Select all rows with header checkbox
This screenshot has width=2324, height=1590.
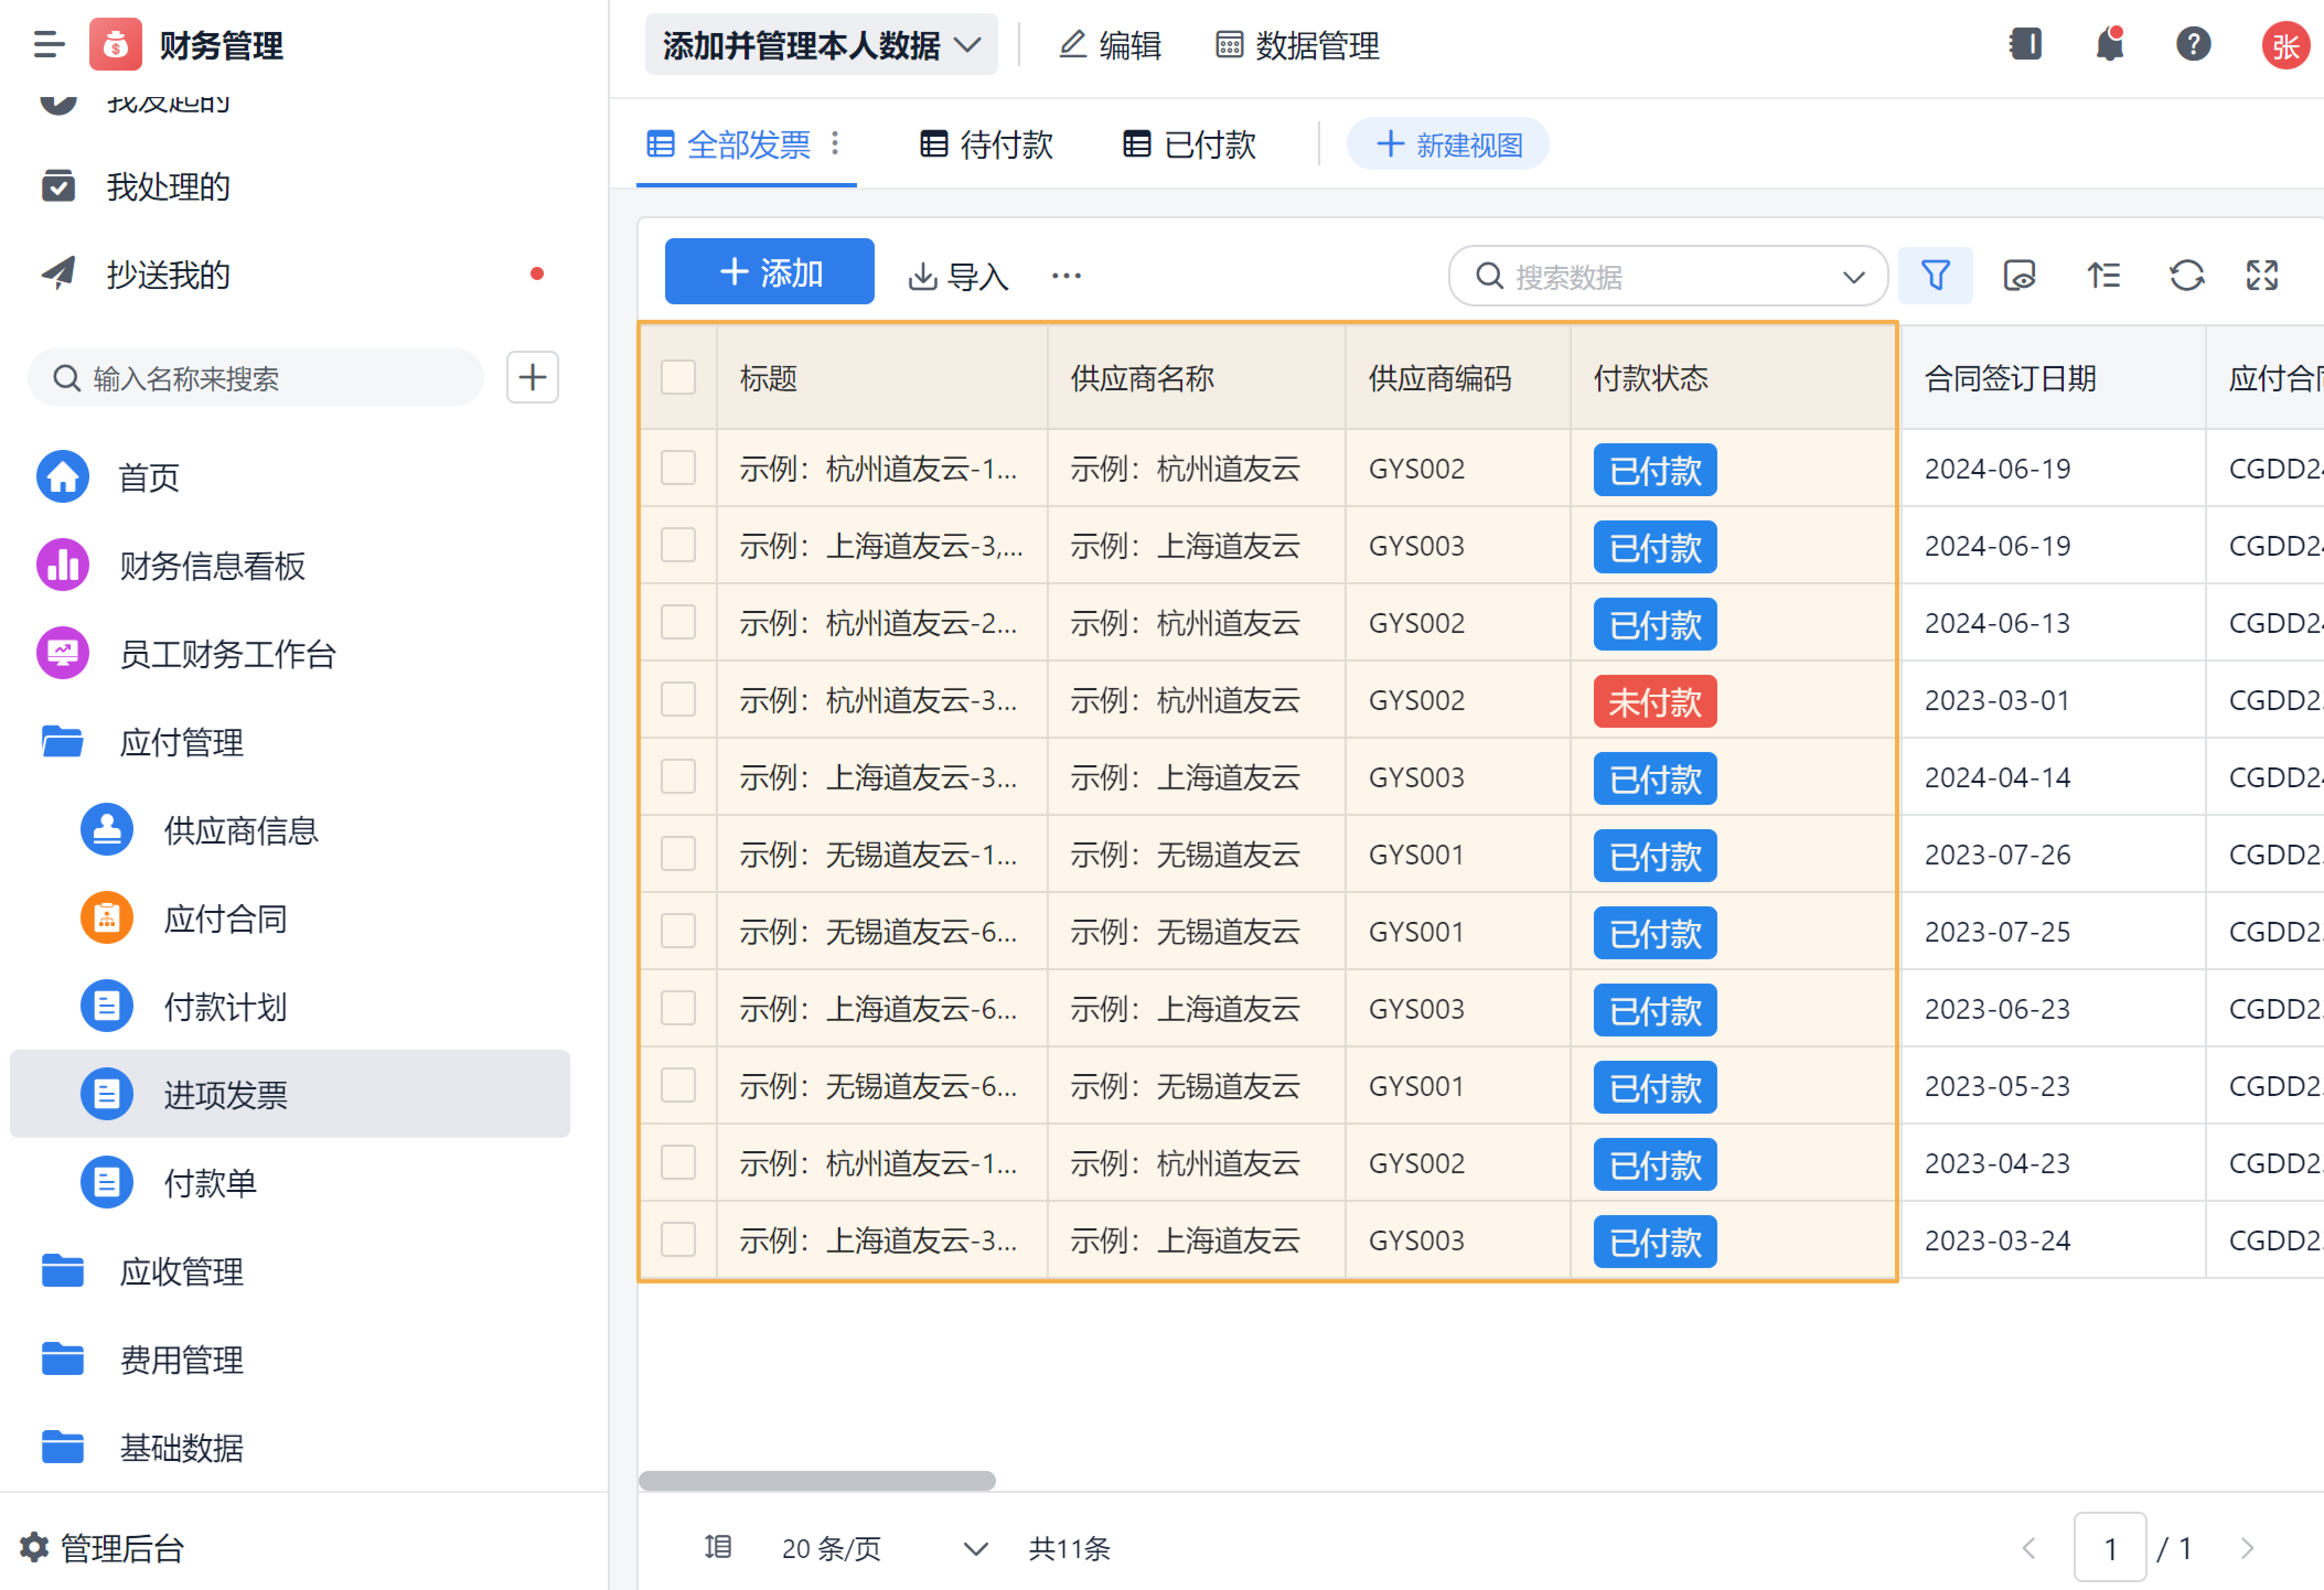pos(678,378)
